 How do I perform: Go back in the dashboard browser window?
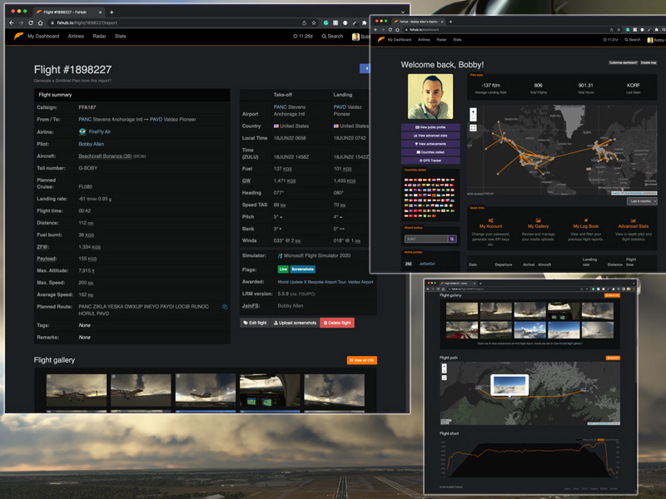coord(375,30)
